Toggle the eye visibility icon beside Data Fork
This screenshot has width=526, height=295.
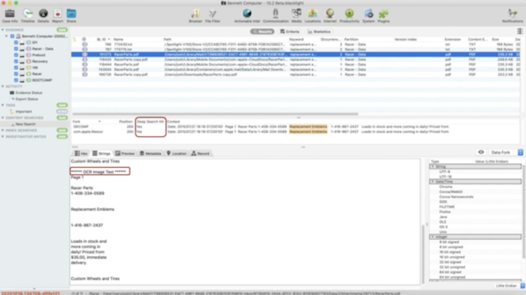click(481, 152)
